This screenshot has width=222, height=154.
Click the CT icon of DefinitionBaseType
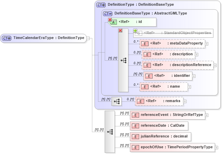107,14
